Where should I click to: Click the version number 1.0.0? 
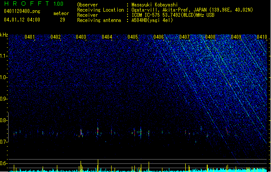[58, 4]
